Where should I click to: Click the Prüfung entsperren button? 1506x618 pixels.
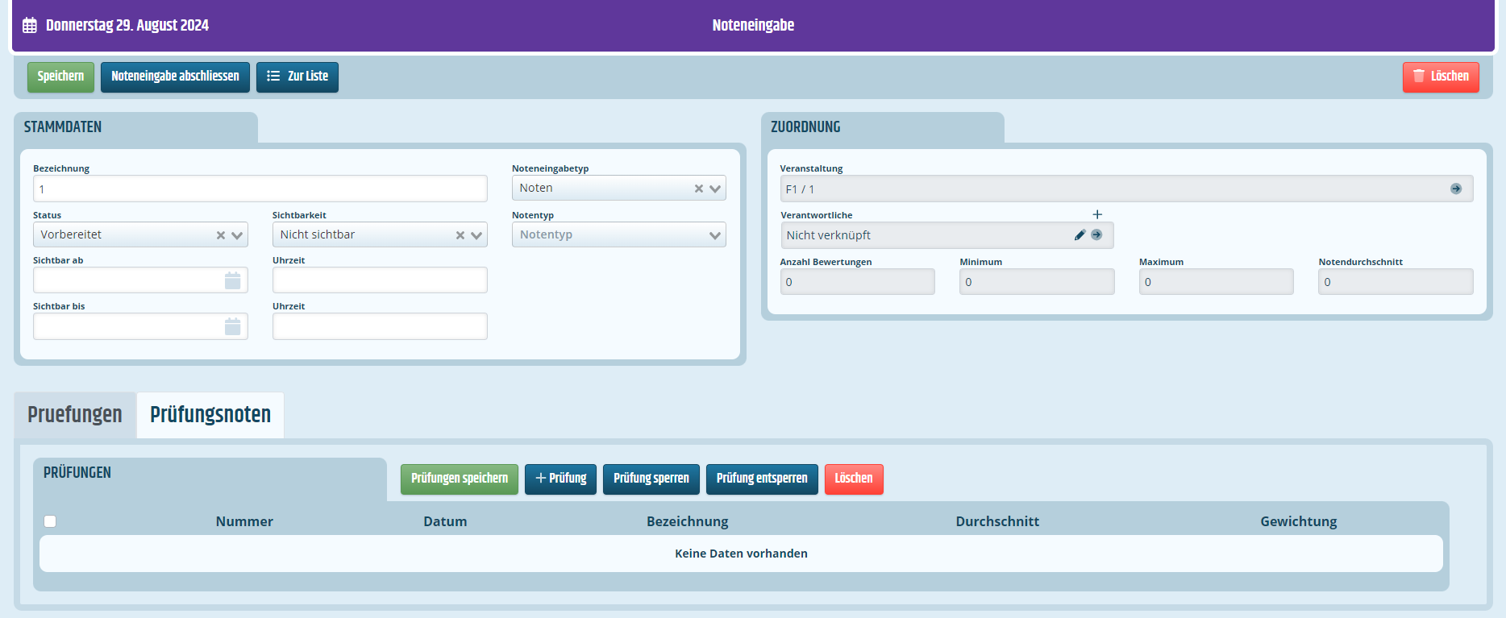[x=762, y=479]
